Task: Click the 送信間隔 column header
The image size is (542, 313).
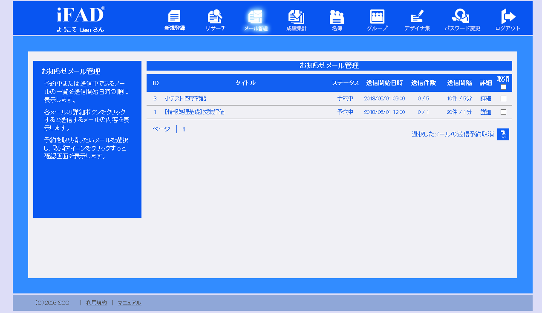Action: click(x=459, y=83)
